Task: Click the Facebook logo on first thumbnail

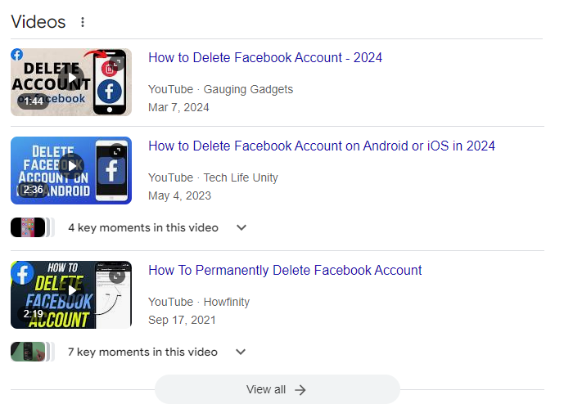Action: click(x=17, y=55)
